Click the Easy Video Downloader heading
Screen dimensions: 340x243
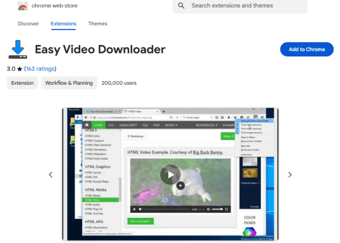(100, 49)
